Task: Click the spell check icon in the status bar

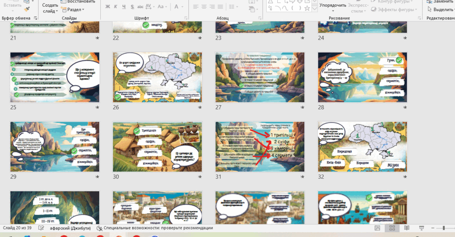Action: point(41,228)
